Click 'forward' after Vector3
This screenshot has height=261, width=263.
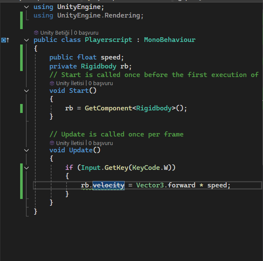click(x=182, y=185)
